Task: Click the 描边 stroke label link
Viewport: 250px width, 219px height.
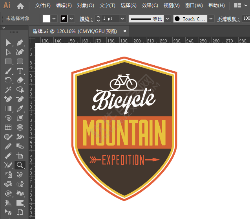Action: point(85,19)
